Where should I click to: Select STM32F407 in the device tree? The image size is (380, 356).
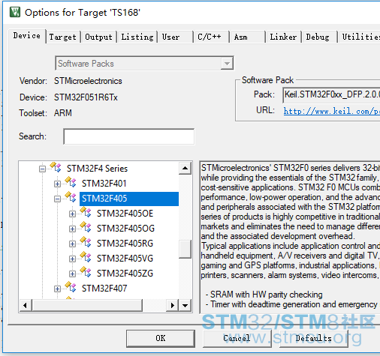click(104, 289)
